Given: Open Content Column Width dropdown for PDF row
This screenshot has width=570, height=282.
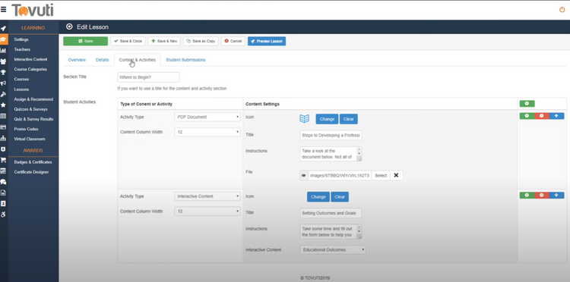Looking at the screenshot, I should [x=207, y=132].
